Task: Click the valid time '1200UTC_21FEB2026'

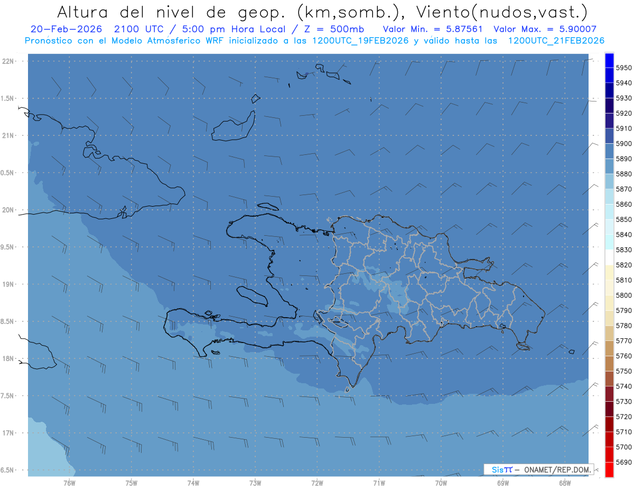Action: coord(556,41)
